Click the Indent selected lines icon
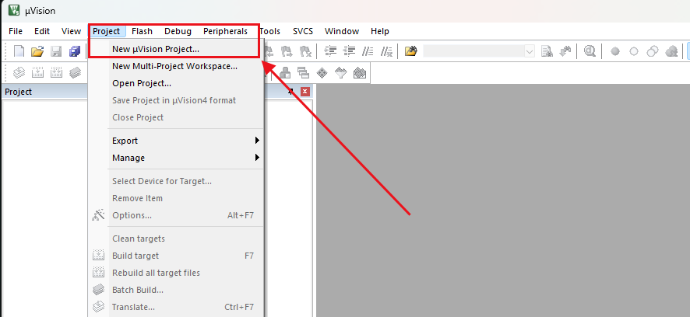 coord(330,51)
